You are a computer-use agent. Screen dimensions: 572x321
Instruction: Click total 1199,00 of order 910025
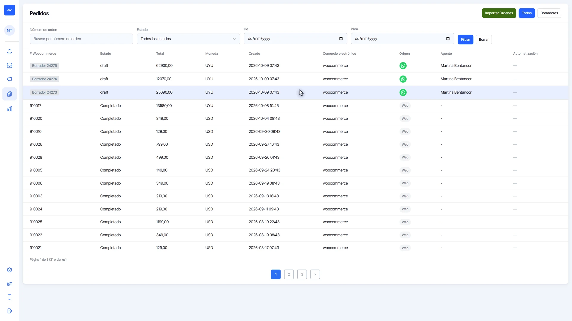(x=162, y=222)
